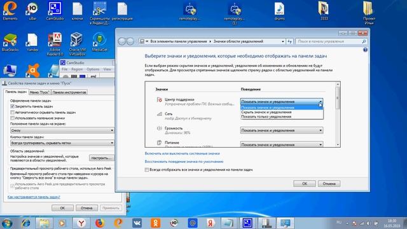Choose Показать только уведомления option
This screenshot has width=407, height=229.
click(282, 116)
